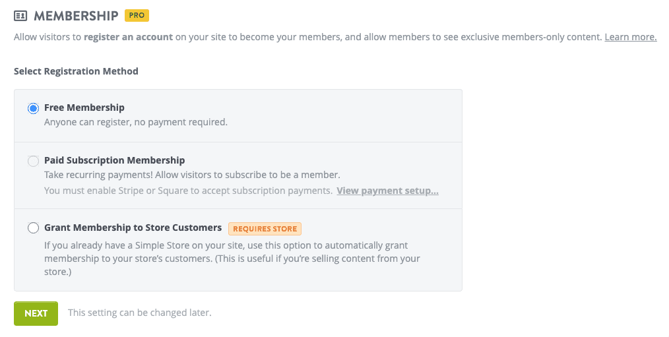
Task: Click the Paid Subscription Membership label
Action: tap(114, 160)
